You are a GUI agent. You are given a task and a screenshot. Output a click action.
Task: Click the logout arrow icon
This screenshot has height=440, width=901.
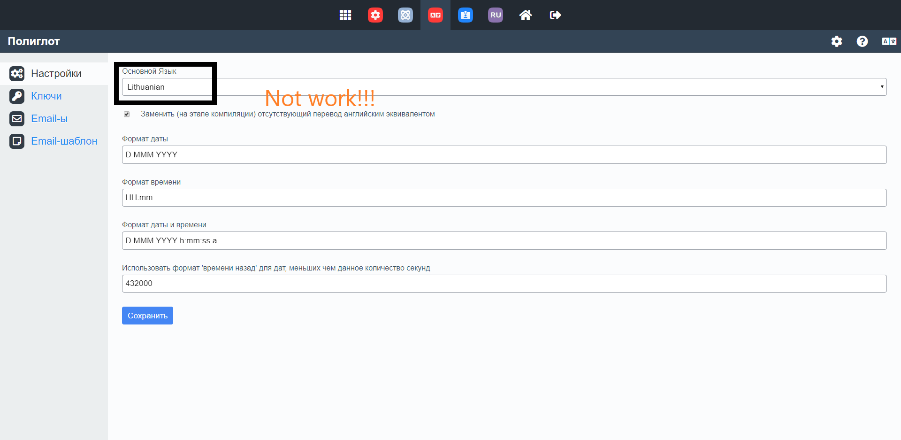pyautogui.click(x=555, y=15)
